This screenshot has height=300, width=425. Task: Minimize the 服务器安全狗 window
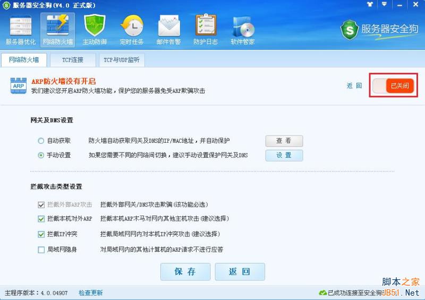click(399, 5)
